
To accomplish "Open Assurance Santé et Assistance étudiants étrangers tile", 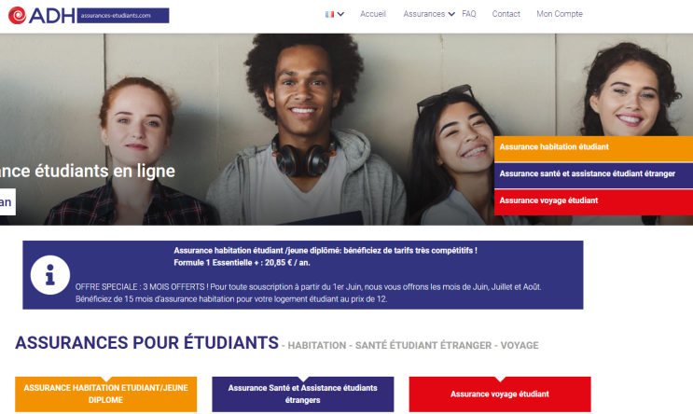I will [x=303, y=394].
